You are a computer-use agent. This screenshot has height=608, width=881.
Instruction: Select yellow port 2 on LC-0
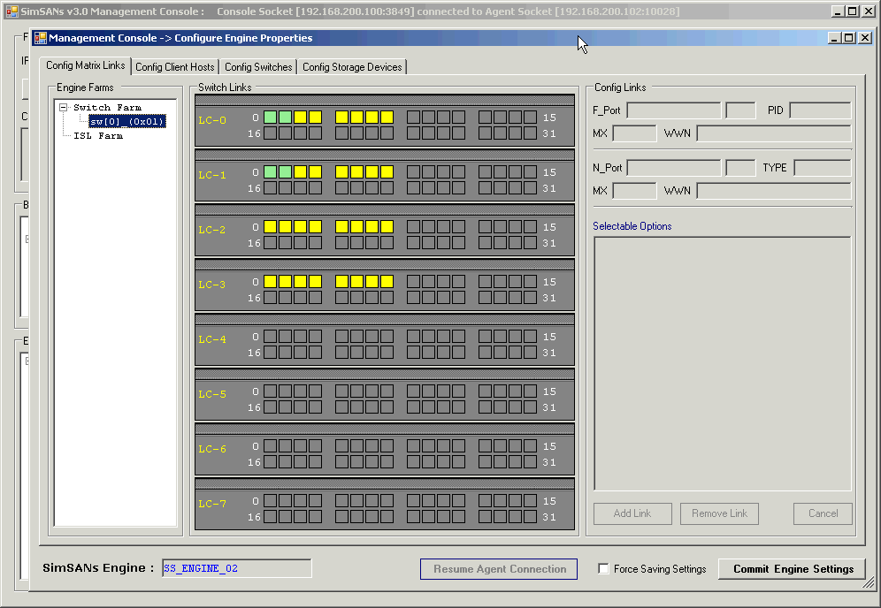click(301, 118)
